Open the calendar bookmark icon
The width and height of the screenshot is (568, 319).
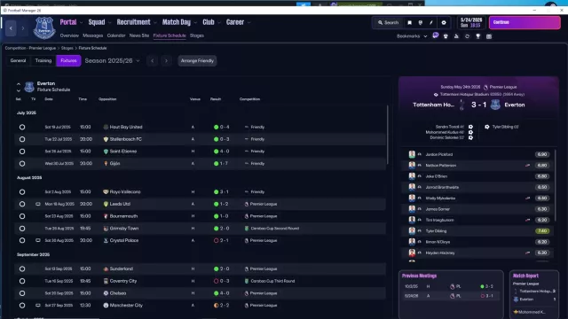pos(489,36)
